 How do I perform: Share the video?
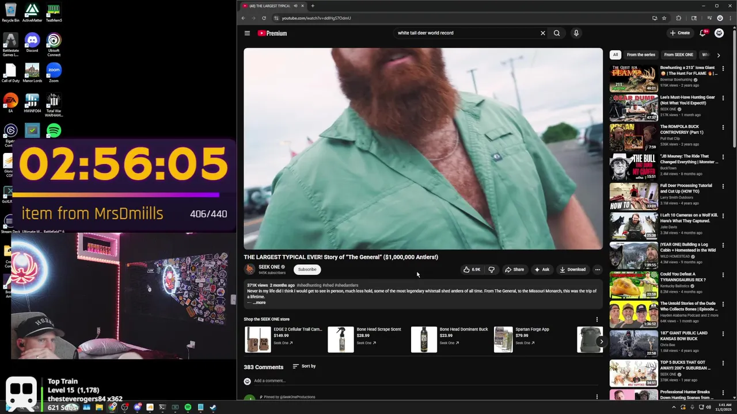pos(514,269)
